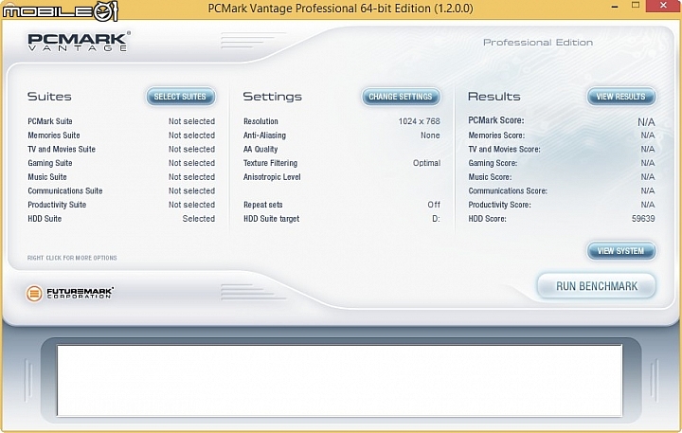Image resolution: width=682 pixels, height=433 pixels.
Task: Select the Communications Suite row
Action: [x=121, y=191]
